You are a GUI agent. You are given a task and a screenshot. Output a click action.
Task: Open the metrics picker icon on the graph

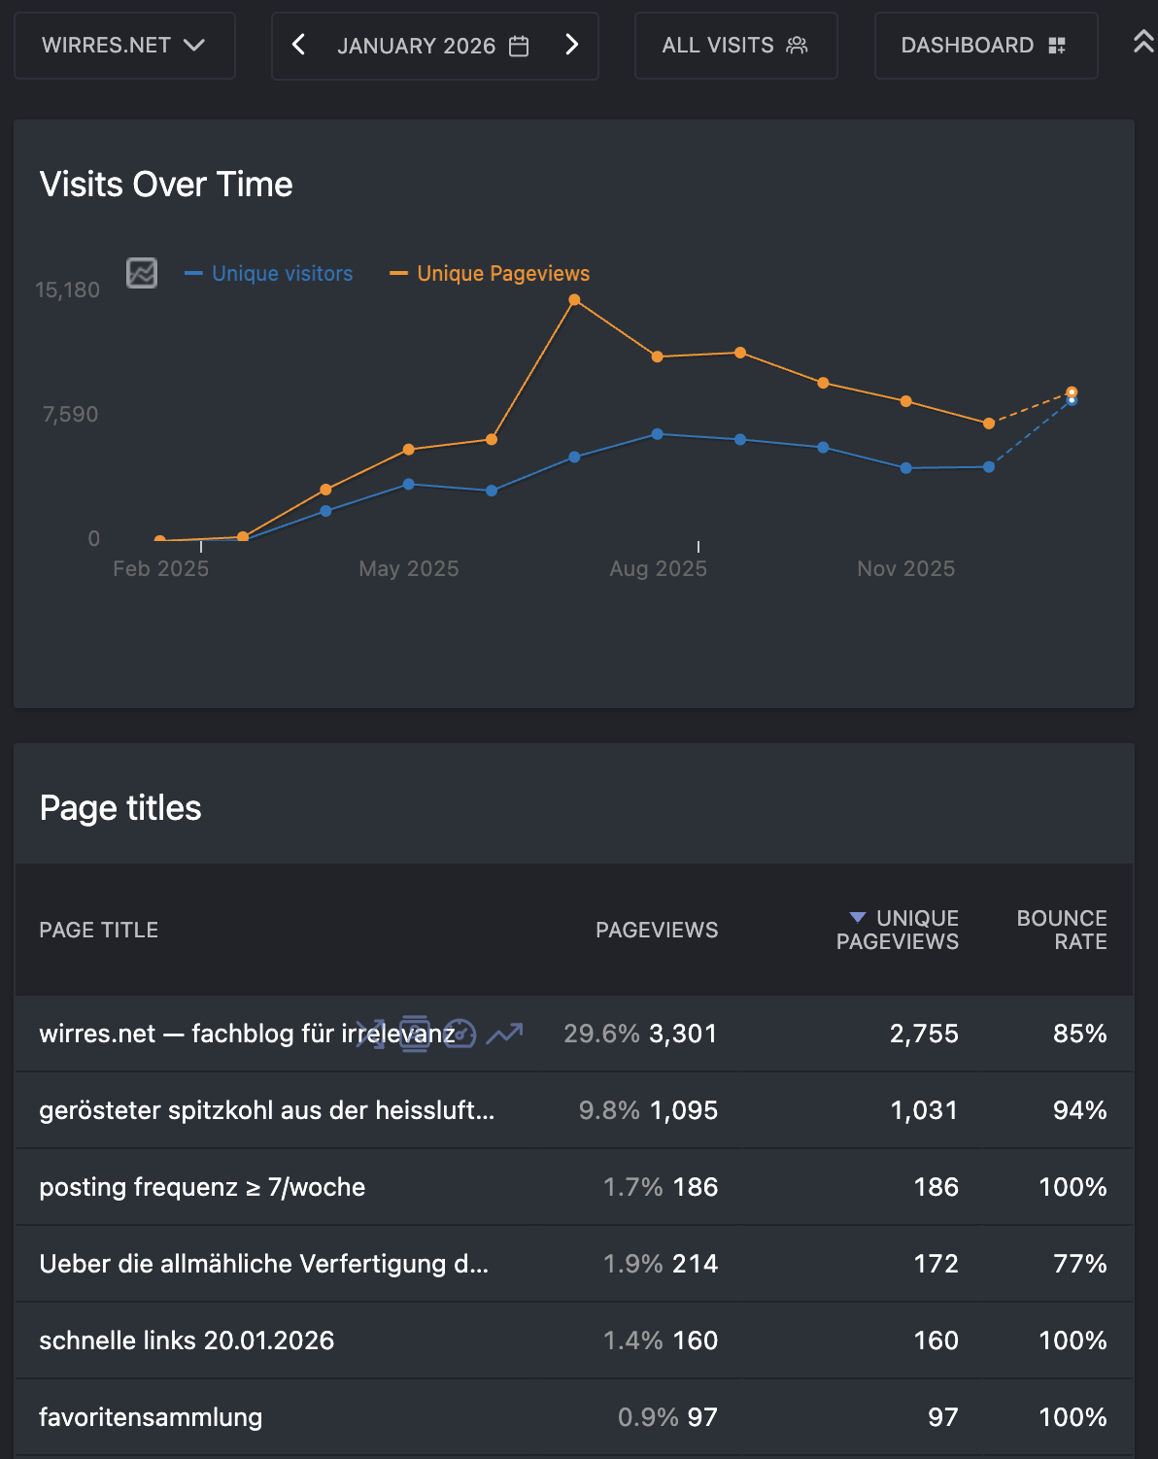pos(142,273)
